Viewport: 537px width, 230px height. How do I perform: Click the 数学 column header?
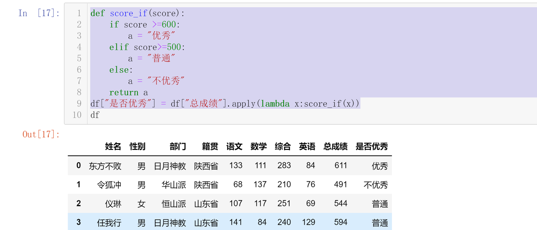coord(259,146)
